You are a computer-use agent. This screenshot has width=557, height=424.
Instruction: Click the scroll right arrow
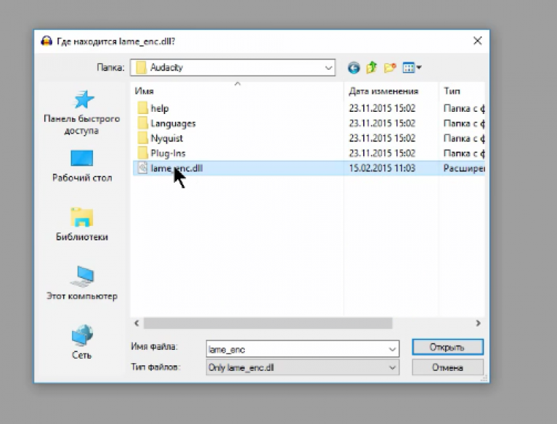click(478, 323)
